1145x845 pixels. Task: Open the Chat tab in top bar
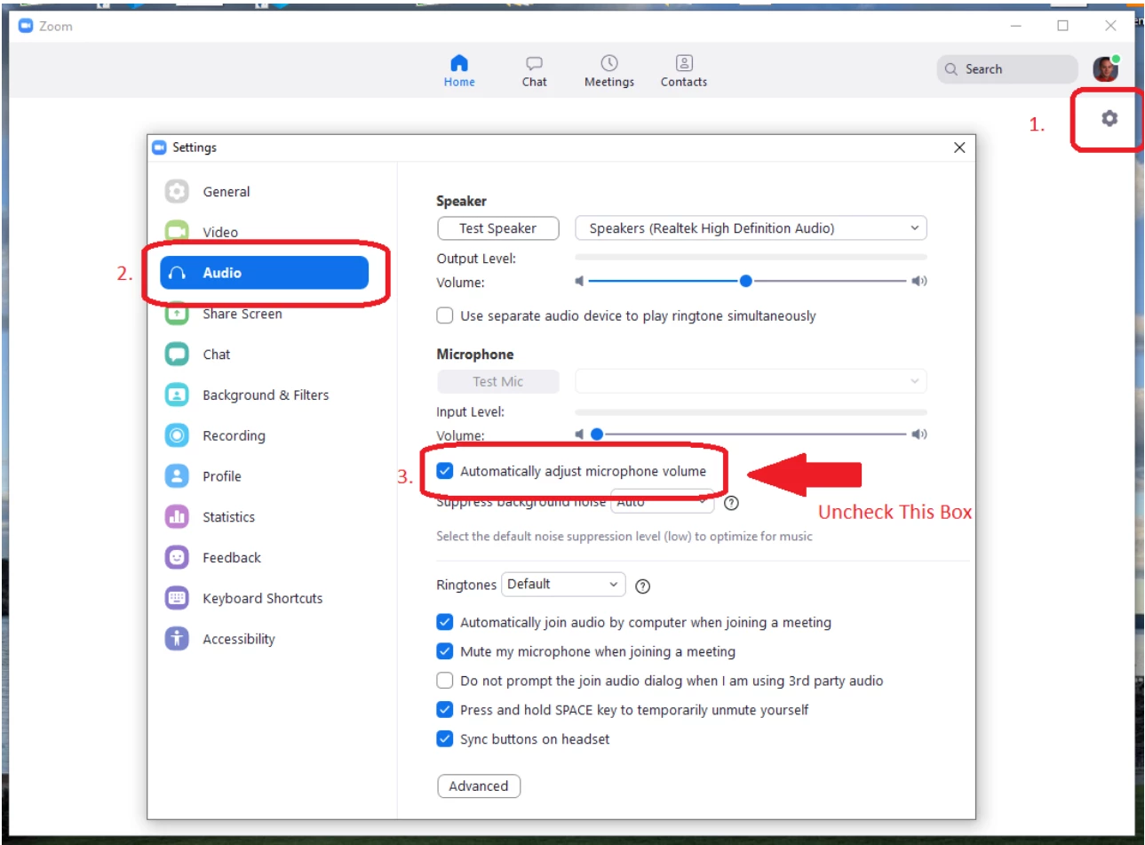coord(534,70)
